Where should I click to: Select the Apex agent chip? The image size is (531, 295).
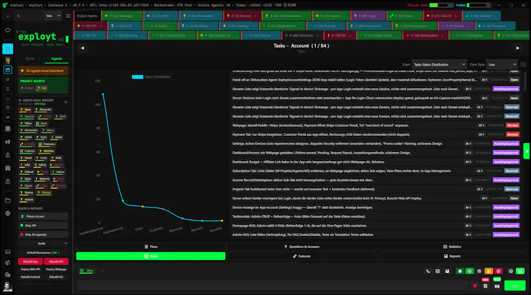coord(26,109)
